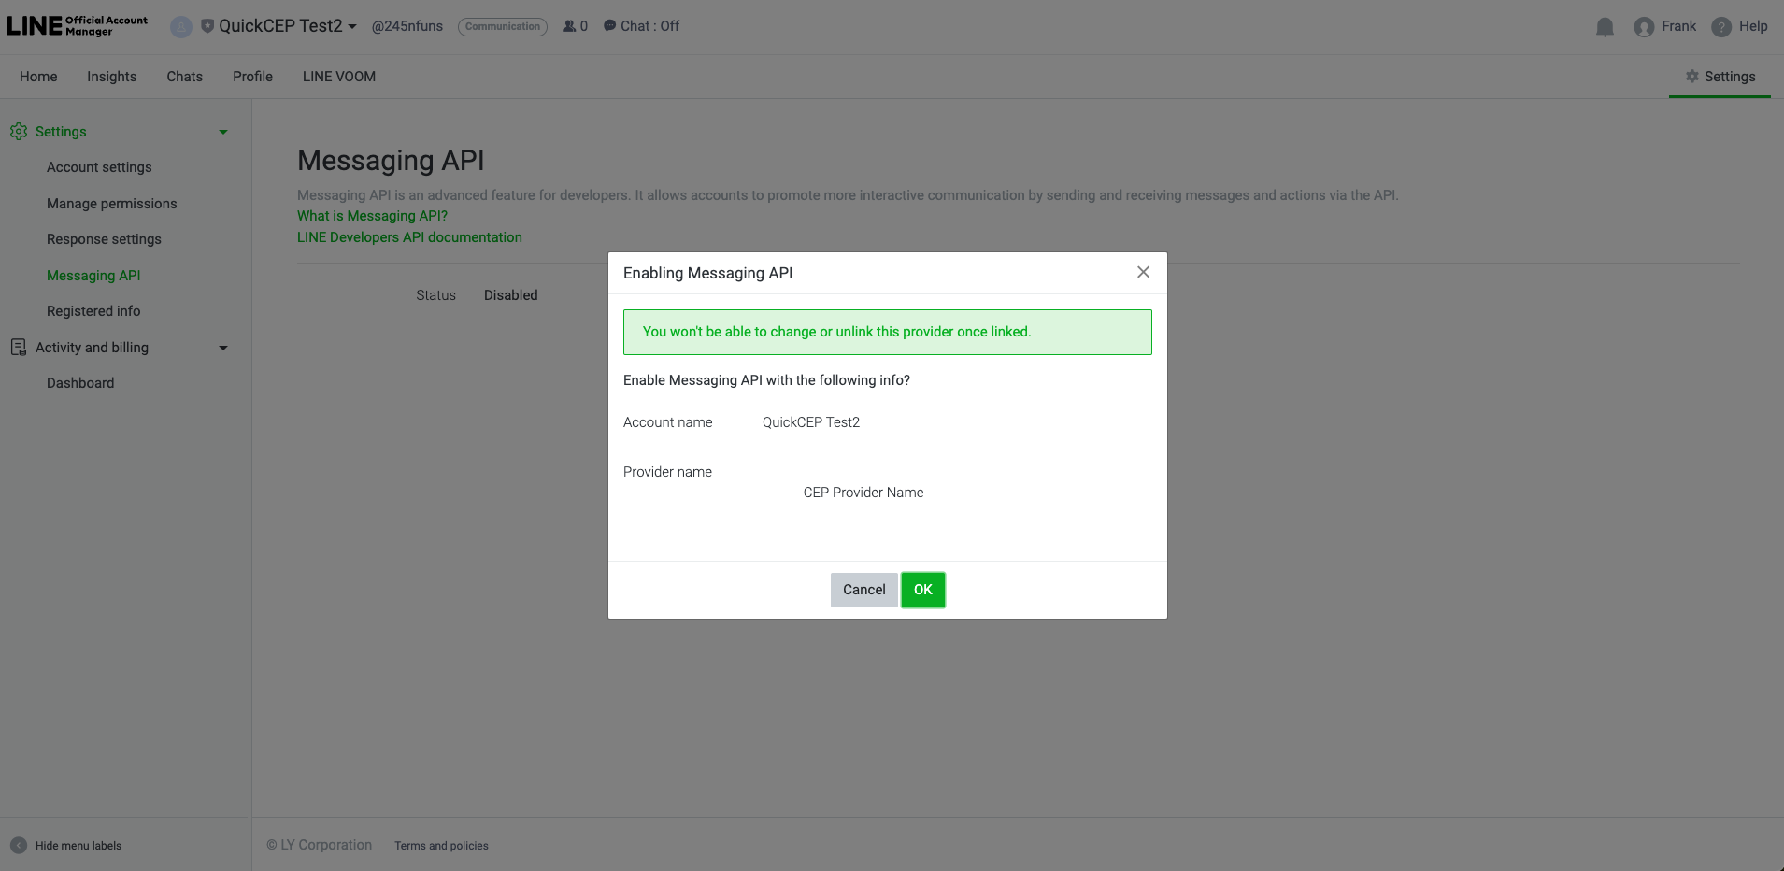Viewport: 1784px width, 871px height.
Task: Click the shield badge beside QuickCEP Test2
Action: tap(207, 26)
